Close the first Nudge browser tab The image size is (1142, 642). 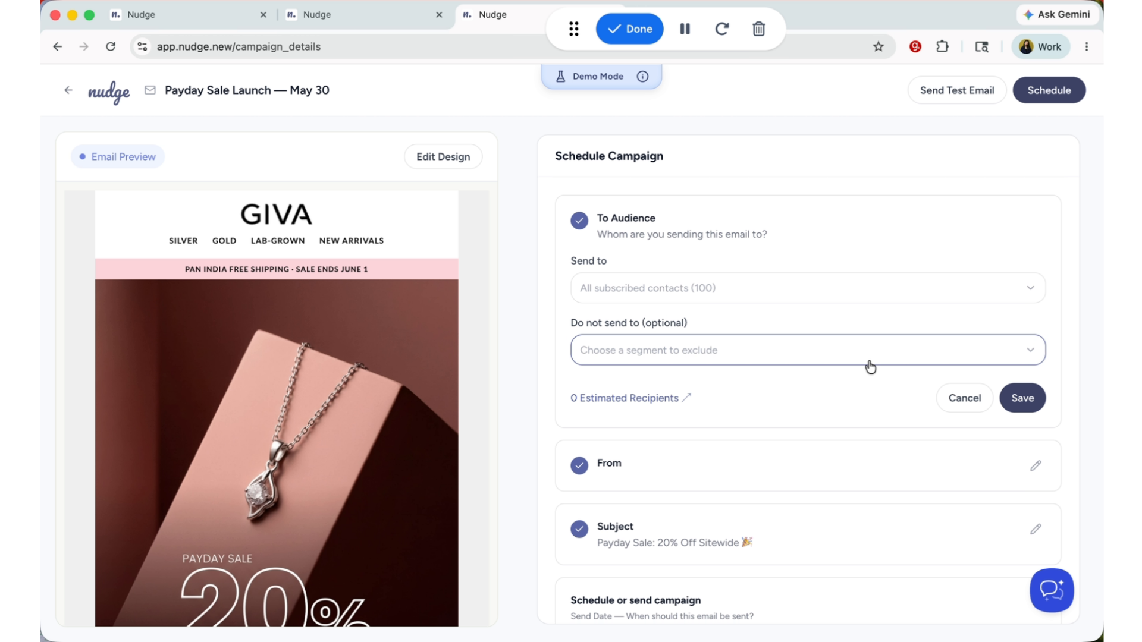pyautogui.click(x=263, y=14)
